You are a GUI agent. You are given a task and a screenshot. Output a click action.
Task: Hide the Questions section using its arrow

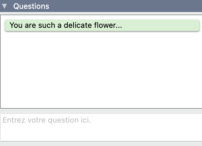(4, 6)
